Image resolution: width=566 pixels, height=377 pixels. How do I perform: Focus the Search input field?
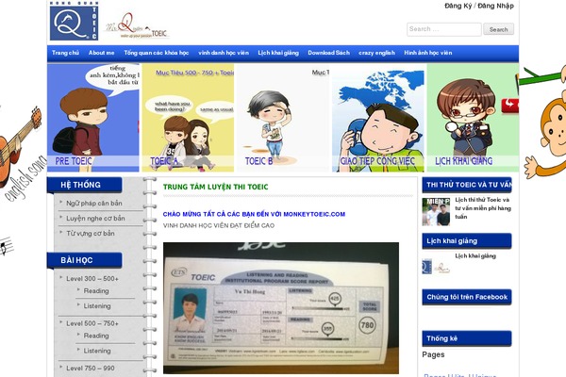pyautogui.click(x=444, y=29)
